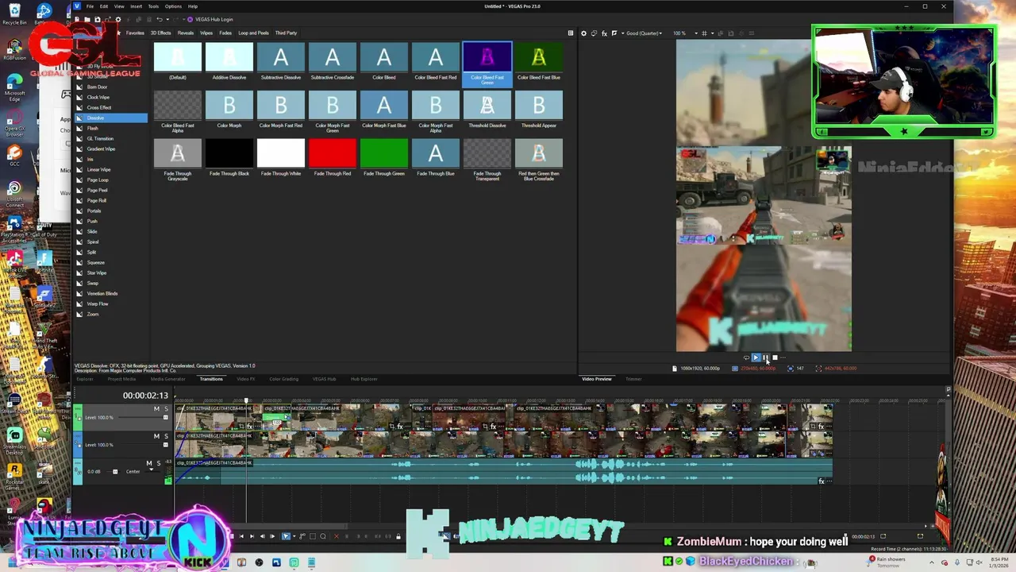Open Split Screen View dropdown arrow
Screen dimensions: 1016x572
click(622, 33)
